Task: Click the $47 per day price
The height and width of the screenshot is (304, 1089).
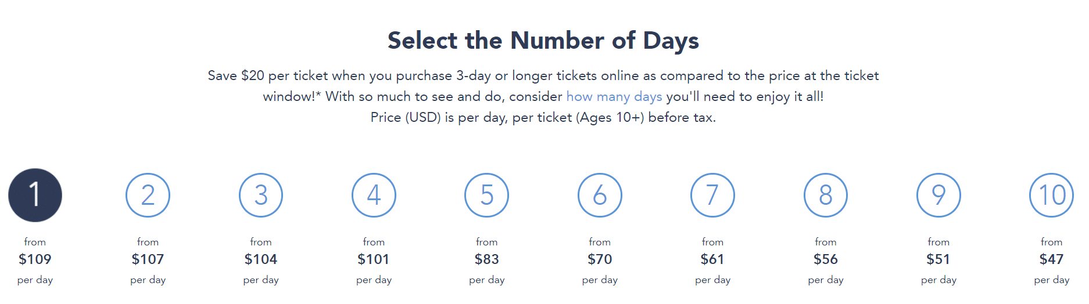Action: (1051, 259)
